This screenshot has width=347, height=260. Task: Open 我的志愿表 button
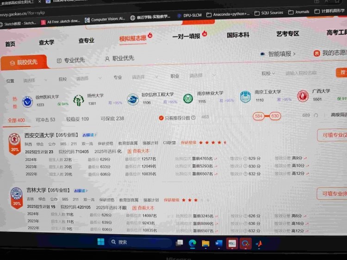[330, 53]
